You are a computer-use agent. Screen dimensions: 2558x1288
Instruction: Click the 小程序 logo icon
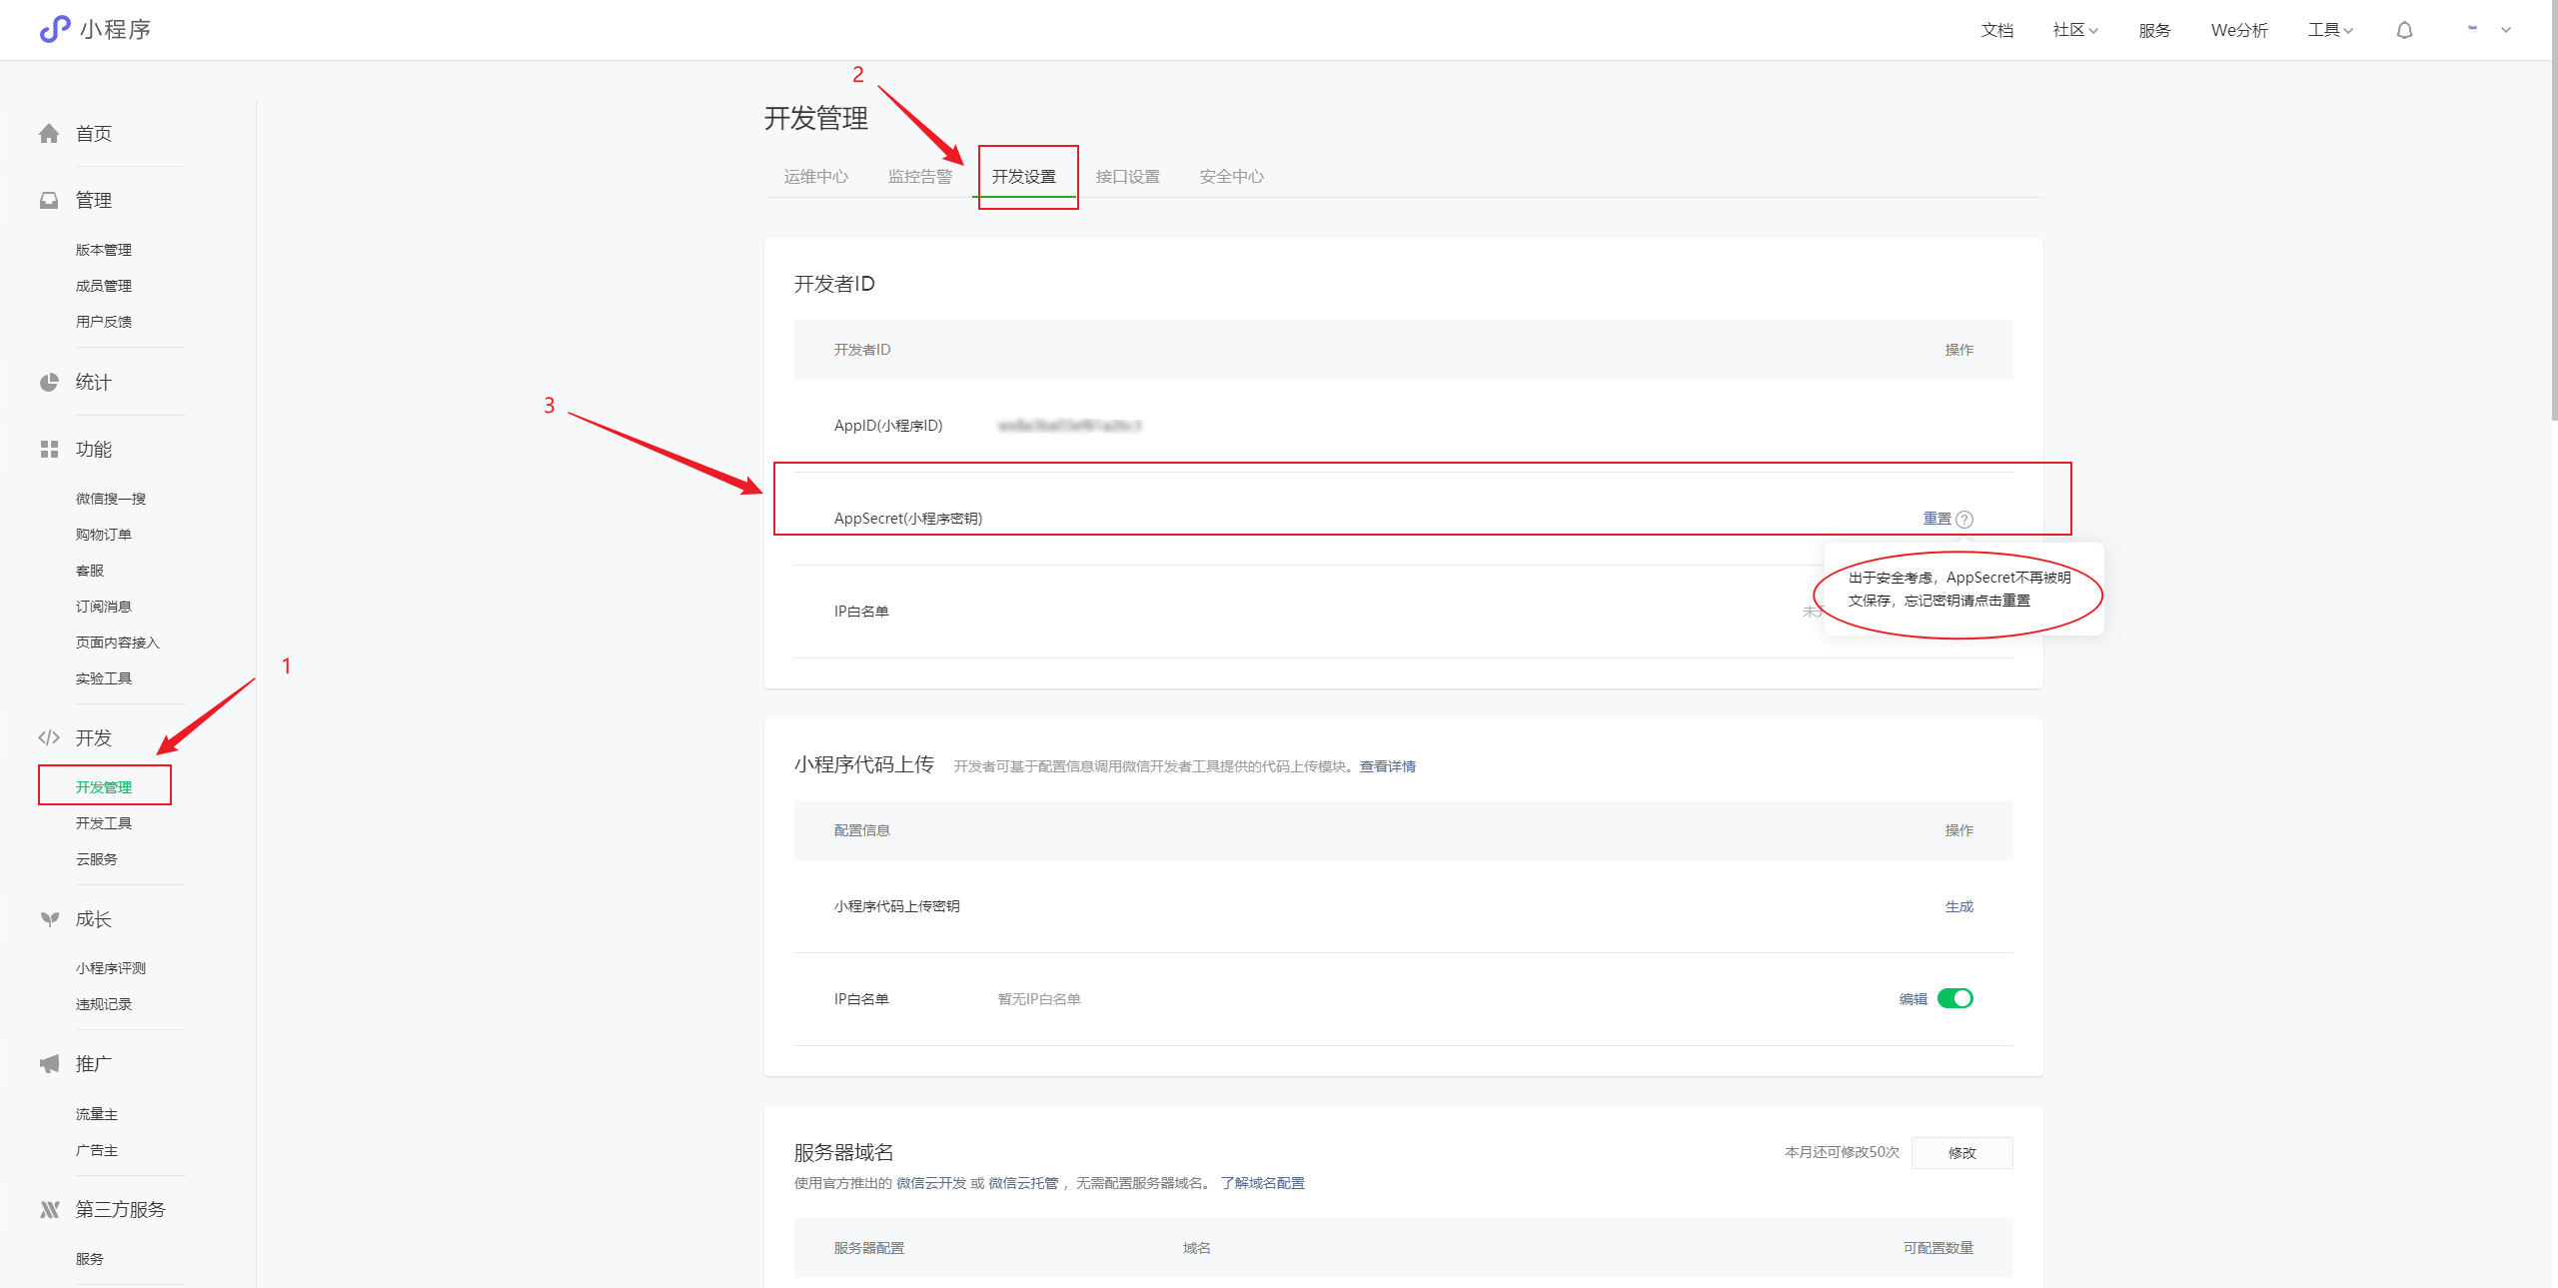pos(55,29)
